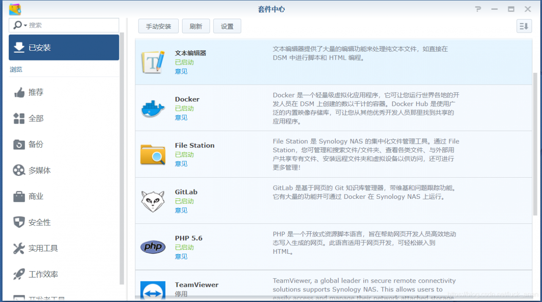
Task: Click 意见 link under 文本编辑器
Action: pos(181,71)
